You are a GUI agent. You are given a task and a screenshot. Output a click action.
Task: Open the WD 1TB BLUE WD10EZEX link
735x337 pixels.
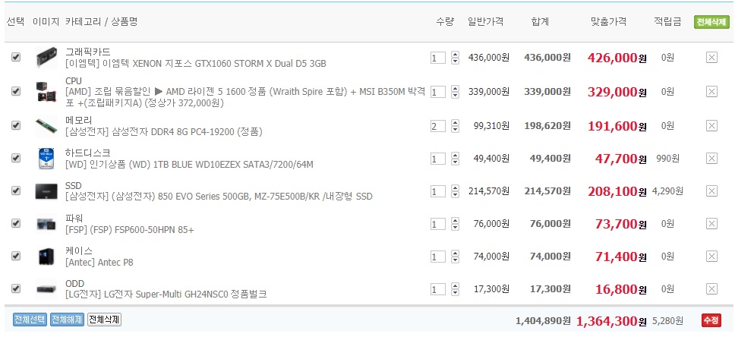point(189,165)
